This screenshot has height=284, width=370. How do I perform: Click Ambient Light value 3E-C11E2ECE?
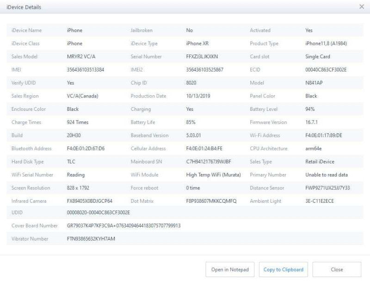320,201
